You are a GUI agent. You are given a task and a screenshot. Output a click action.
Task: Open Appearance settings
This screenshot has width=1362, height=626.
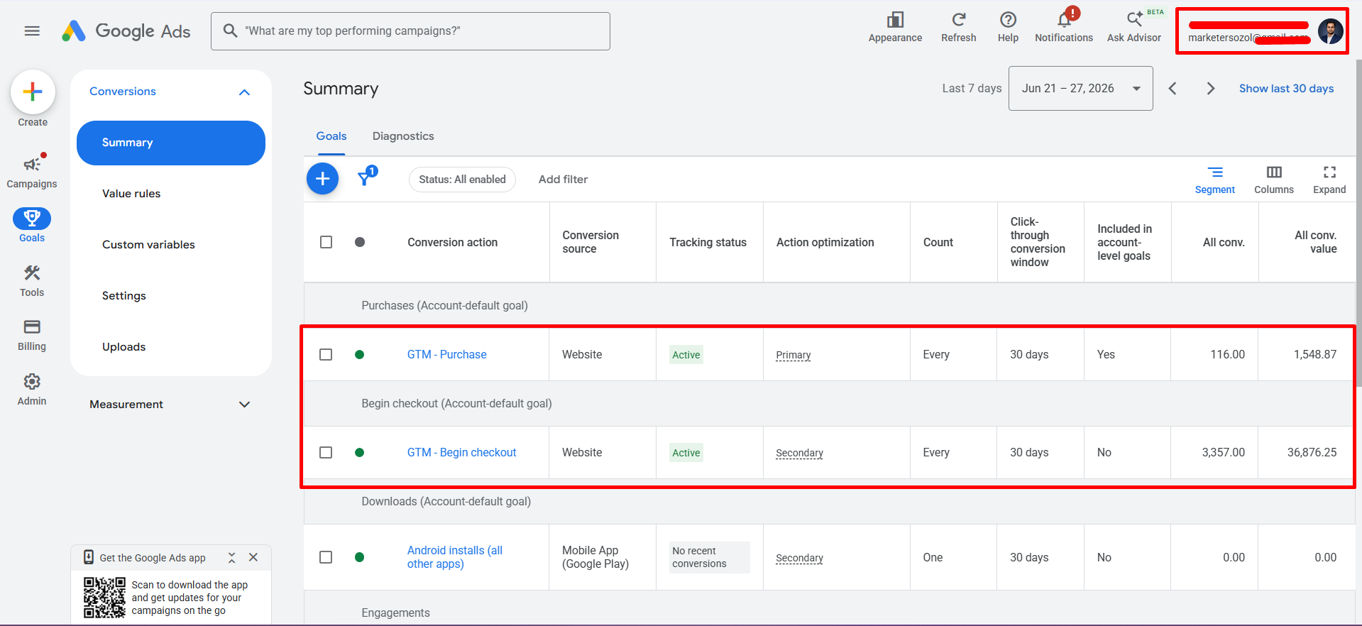pos(895,27)
